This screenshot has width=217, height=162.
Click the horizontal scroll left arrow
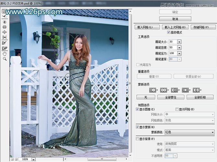point(65,159)
